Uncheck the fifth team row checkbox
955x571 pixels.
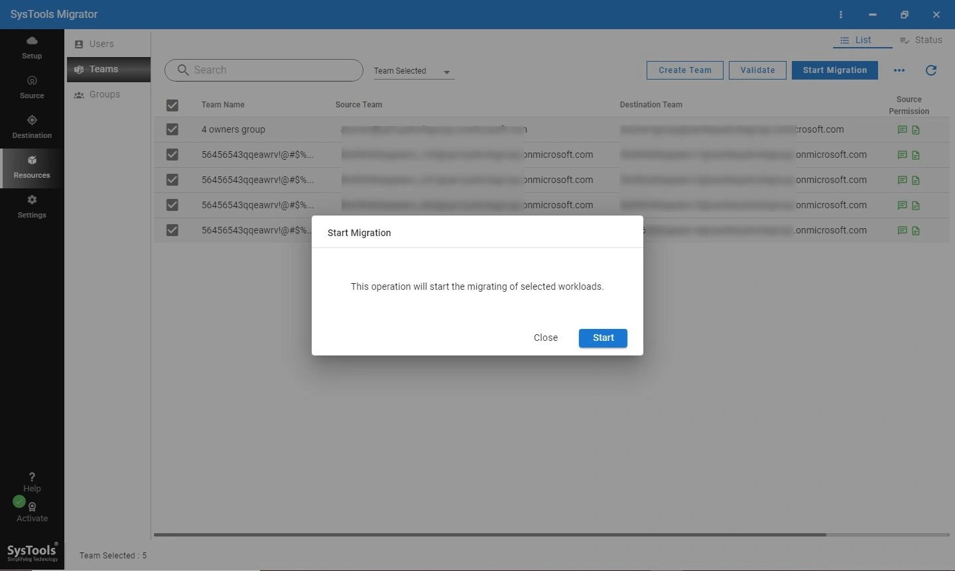(x=172, y=230)
